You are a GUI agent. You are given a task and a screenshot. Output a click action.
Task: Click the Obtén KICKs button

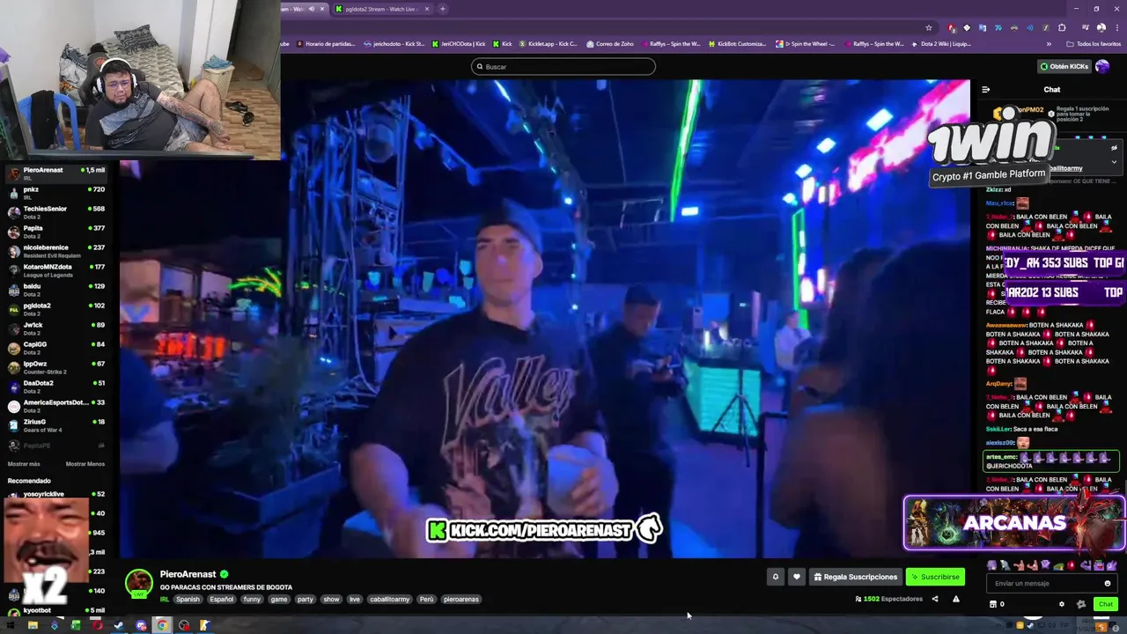(x=1064, y=66)
